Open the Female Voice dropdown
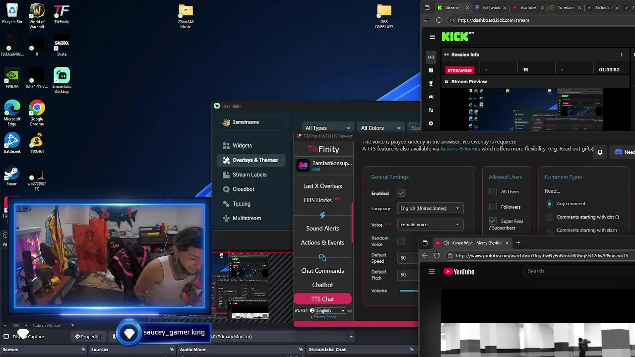The height and width of the screenshot is (357, 635). [x=430, y=225]
